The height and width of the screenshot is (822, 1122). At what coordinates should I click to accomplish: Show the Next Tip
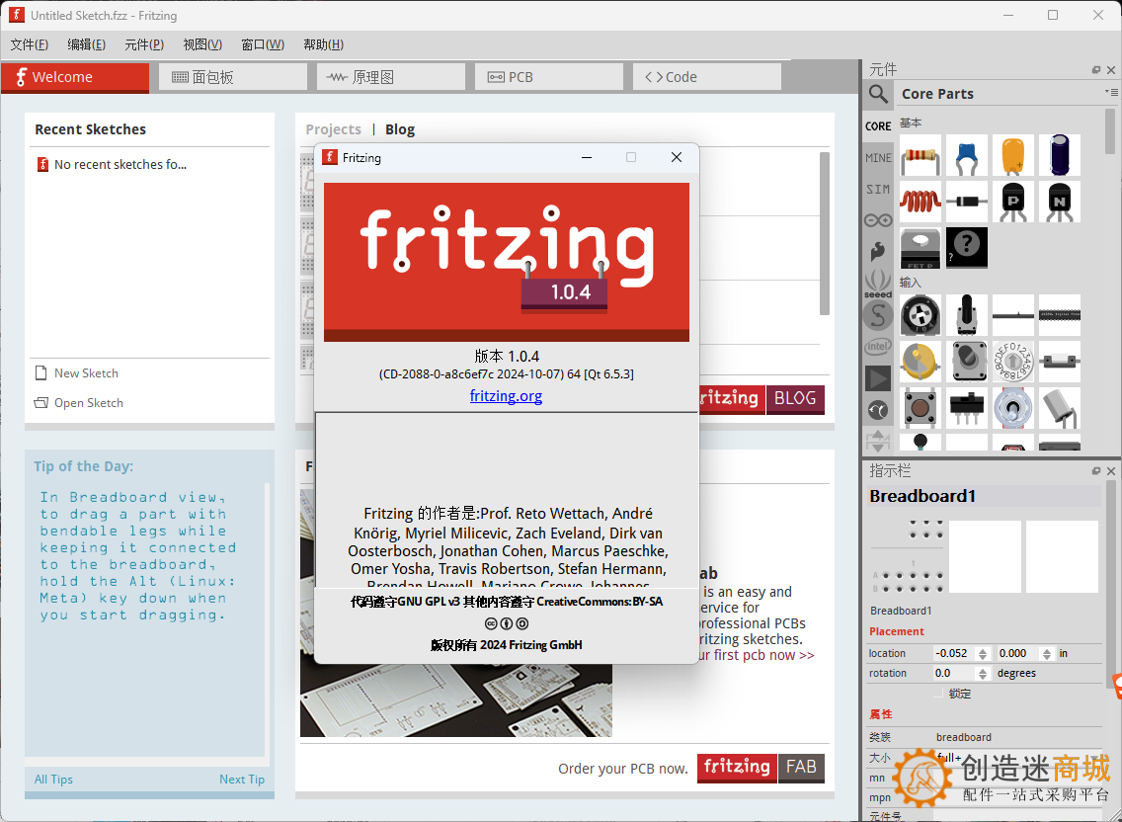[242, 780]
